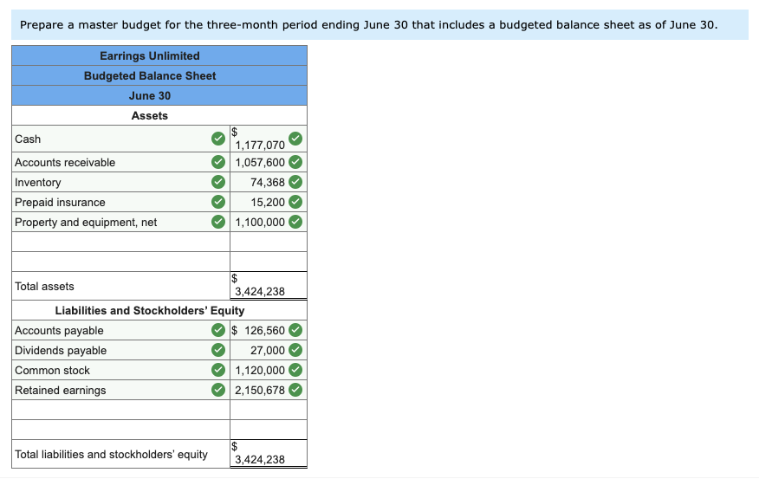Click the checkmark beside Accounts receivable label
This screenshot has width=759, height=479.
[218, 162]
